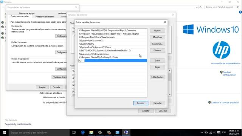Open Task View on taskbar
Viewport: 242px width, 136px height.
coord(74,133)
